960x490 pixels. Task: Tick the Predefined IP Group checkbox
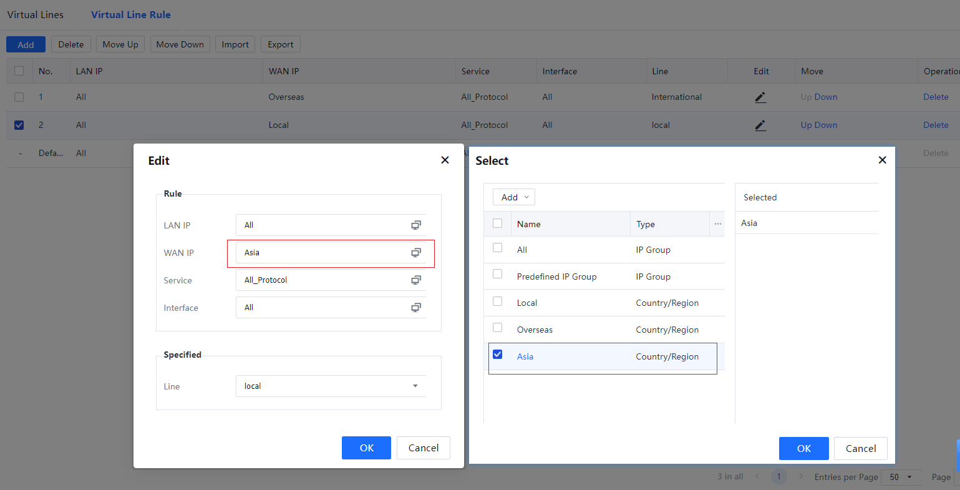498,274
